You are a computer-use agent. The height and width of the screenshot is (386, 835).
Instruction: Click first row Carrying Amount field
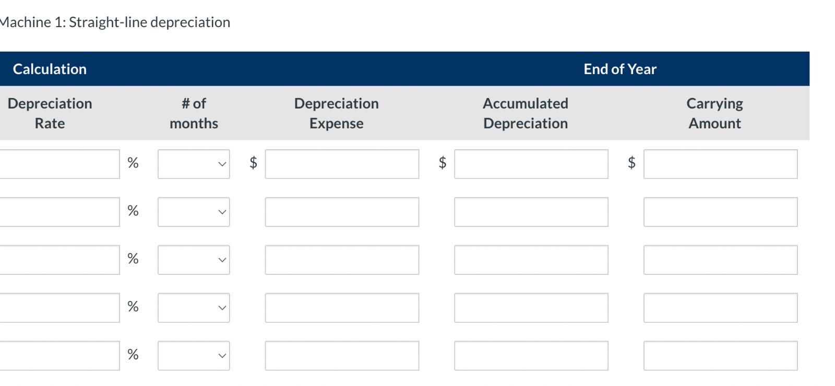click(x=720, y=164)
